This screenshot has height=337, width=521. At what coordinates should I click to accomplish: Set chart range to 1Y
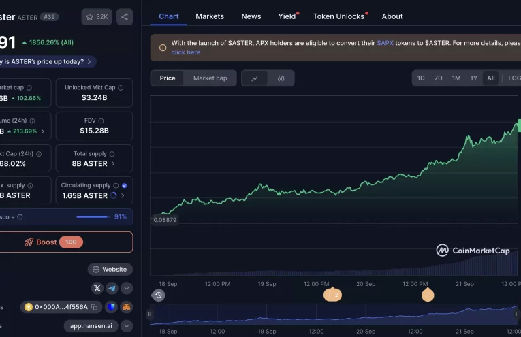pyautogui.click(x=474, y=78)
